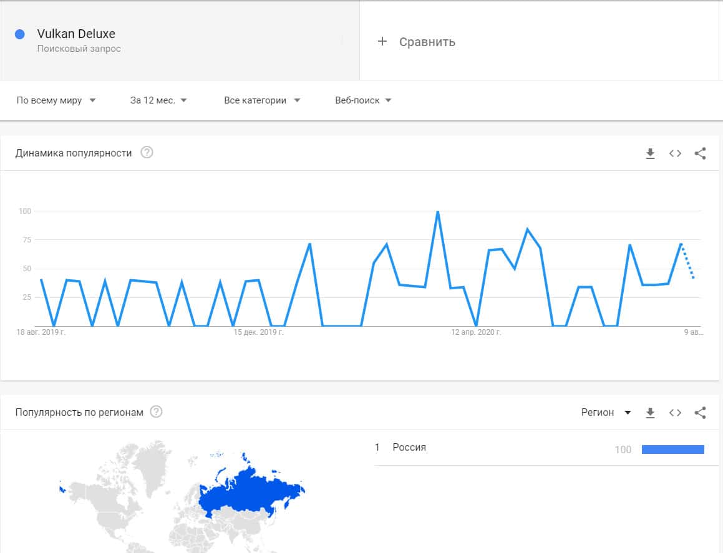The image size is (723, 553).
Task: Download the interest over time chart data
Action: pyautogui.click(x=650, y=153)
